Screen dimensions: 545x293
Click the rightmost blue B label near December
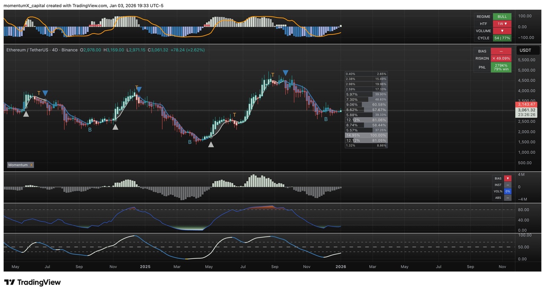pos(326,119)
